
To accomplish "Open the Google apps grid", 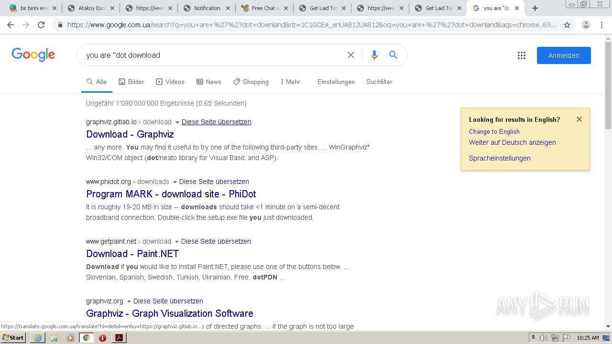I will click(x=522, y=55).
